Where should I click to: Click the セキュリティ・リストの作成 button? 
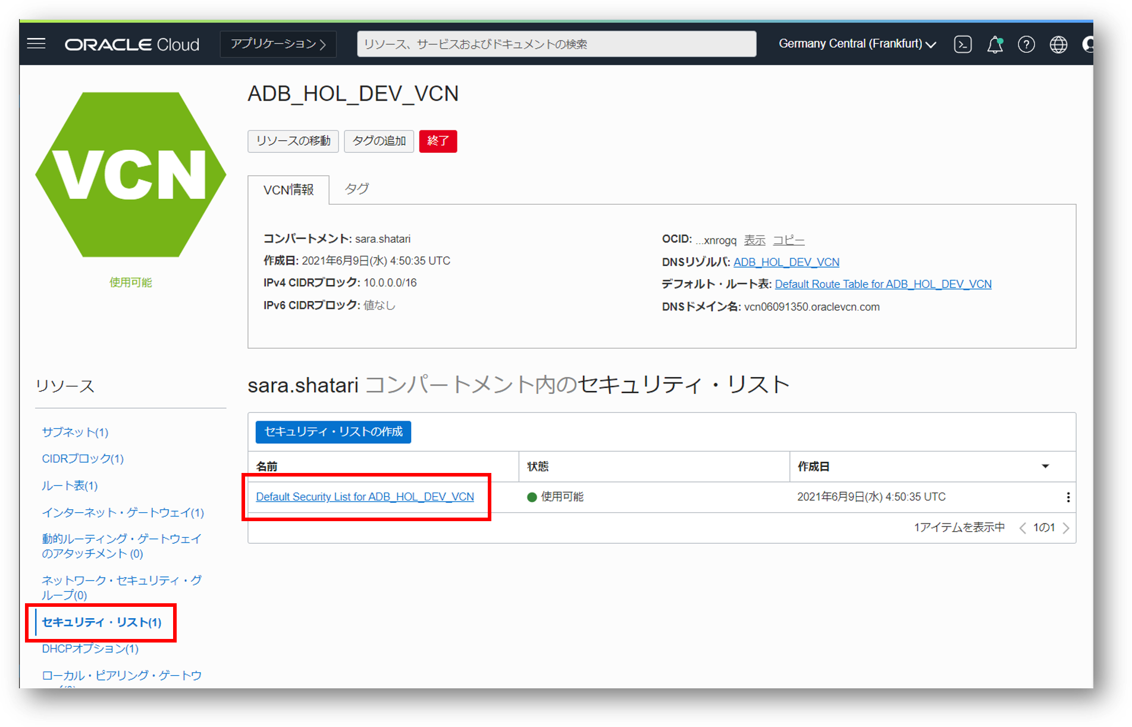(x=333, y=432)
